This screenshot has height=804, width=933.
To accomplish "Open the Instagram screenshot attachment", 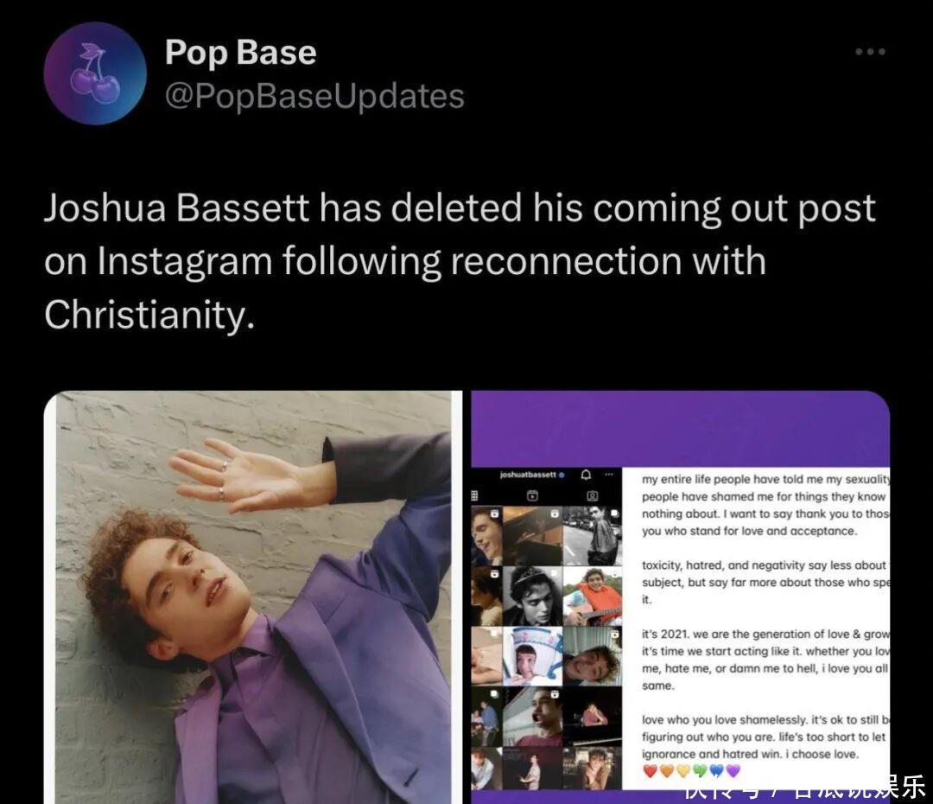I will (x=680, y=597).
